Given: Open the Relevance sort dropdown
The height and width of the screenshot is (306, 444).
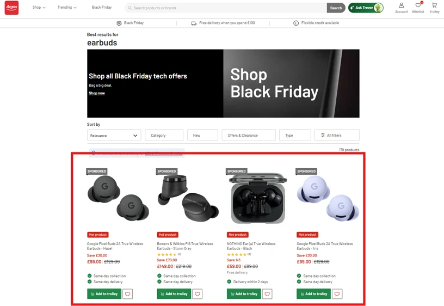Looking at the screenshot, I should [114, 135].
